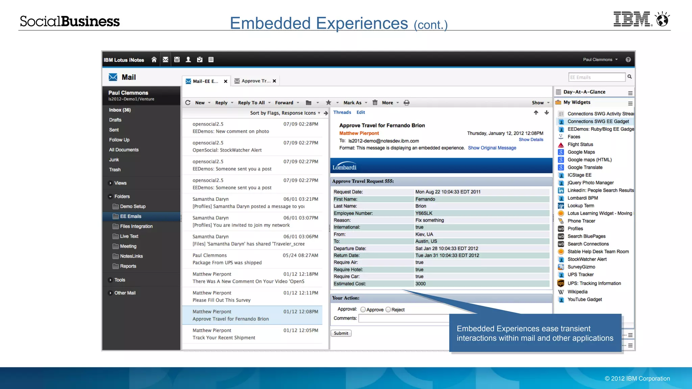Open the Faces widget
692x389 pixels.
tap(574, 137)
